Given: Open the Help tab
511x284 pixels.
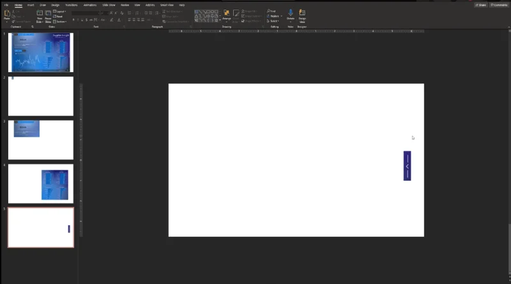Looking at the screenshot, I should click(x=182, y=5).
